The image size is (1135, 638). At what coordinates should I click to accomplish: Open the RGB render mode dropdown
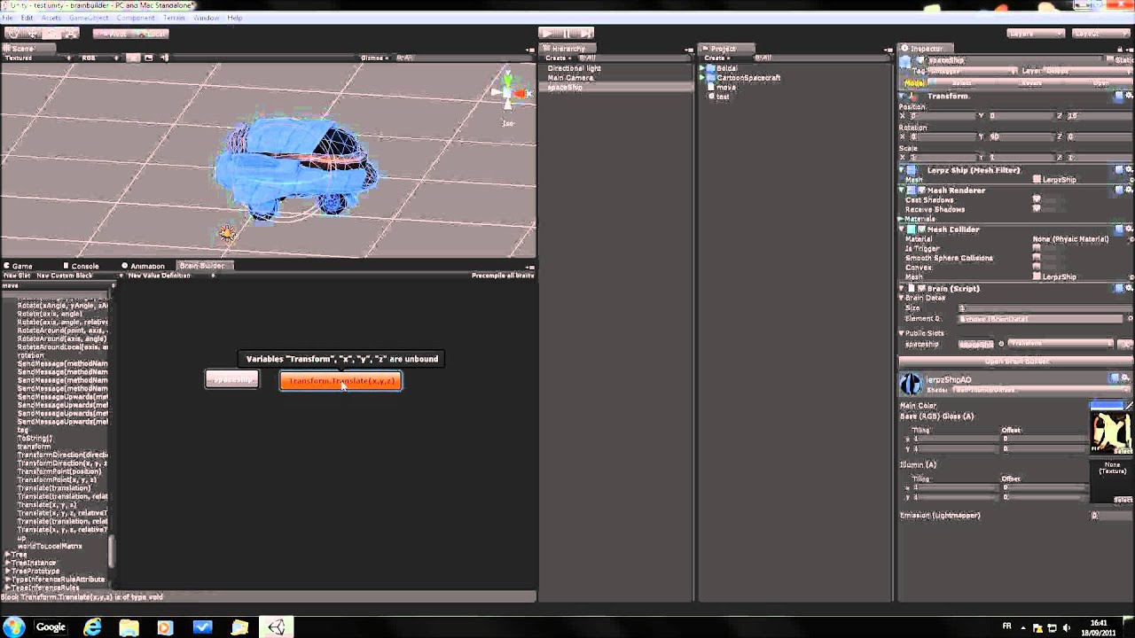pyautogui.click(x=99, y=58)
